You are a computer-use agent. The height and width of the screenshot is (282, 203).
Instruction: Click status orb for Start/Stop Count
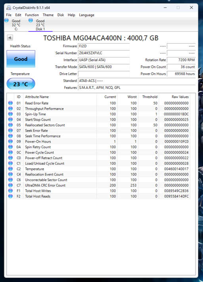tap(10, 120)
